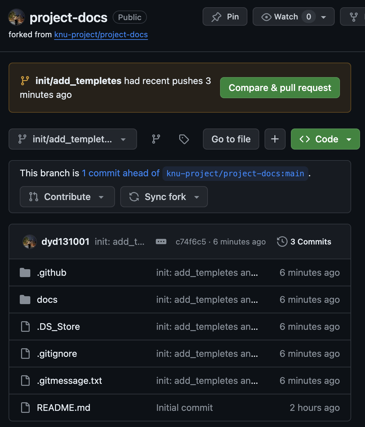Open the .DS_Store row commit message
The height and width of the screenshot is (427, 365).
click(x=207, y=327)
